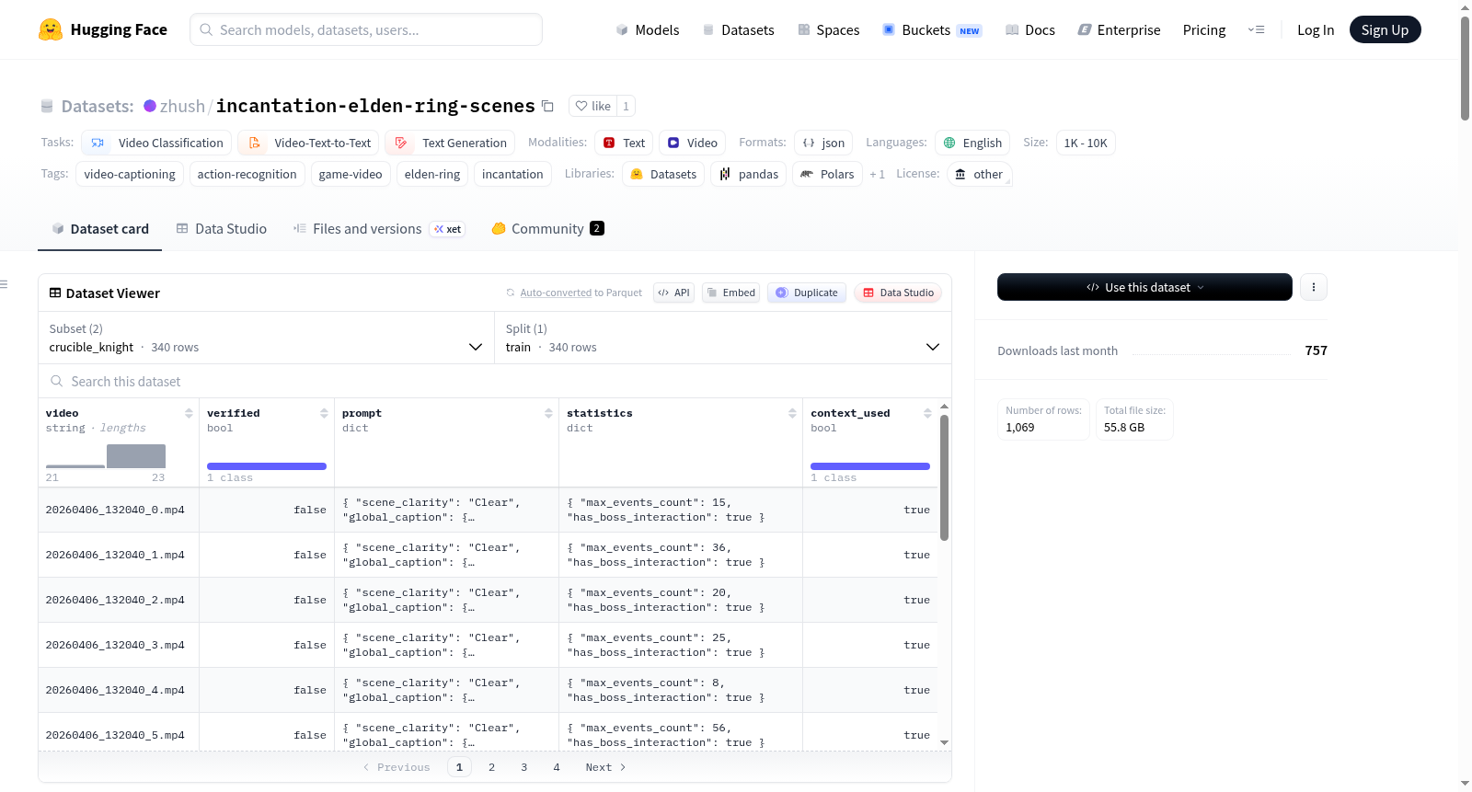The height and width of the screenshot is (792, 1472).
Task: Click the Embed button
Action: click(731, 293)
